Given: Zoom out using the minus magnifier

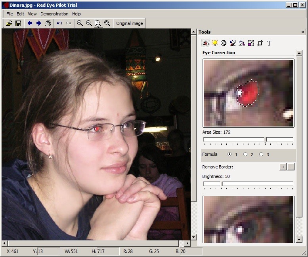Looking at the screenshot, I should click(x=89, y=23).
